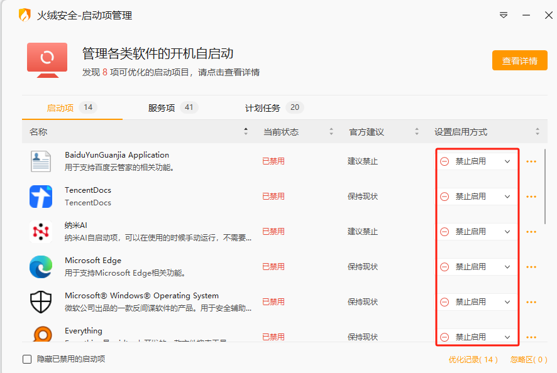
Task: Click the Huorong flame logo icon
Action: [25, 15]
